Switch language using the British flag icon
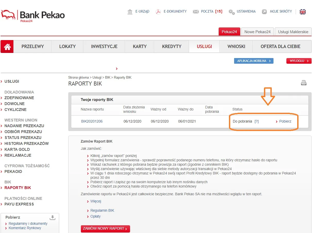The width and height of the screenshot is (316, 233). (x=303, y=12)
